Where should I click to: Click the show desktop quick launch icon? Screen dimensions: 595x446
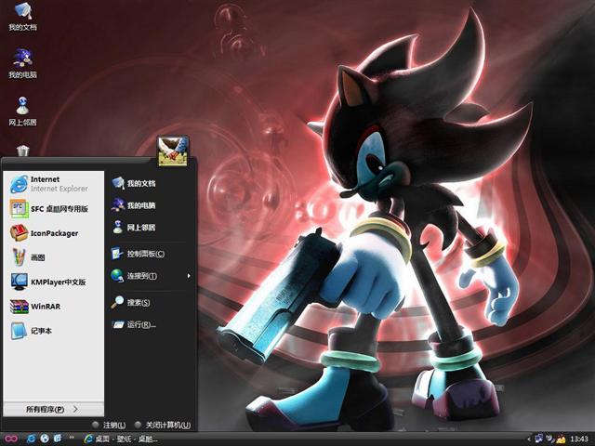click(x=58, y=439)
